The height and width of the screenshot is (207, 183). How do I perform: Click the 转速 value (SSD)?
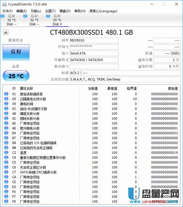click(167, 53)
